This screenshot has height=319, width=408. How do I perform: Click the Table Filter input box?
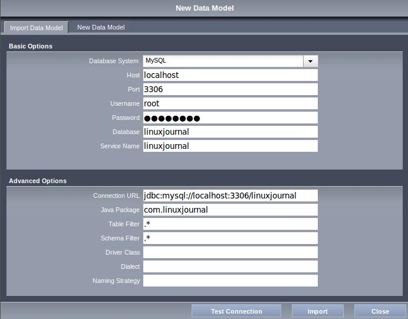click(x=230, y=224)
